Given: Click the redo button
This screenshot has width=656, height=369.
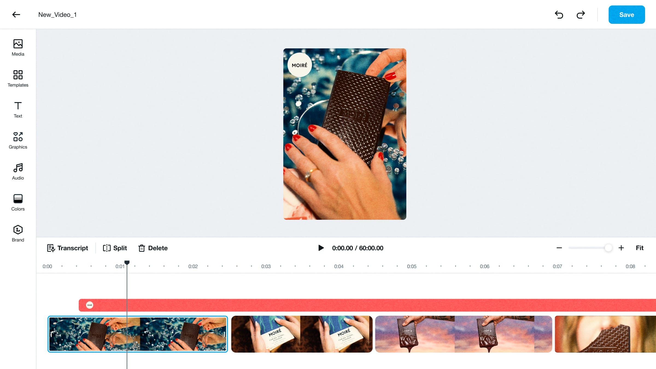Looking at the screenshot, I should tap(581, 14).
